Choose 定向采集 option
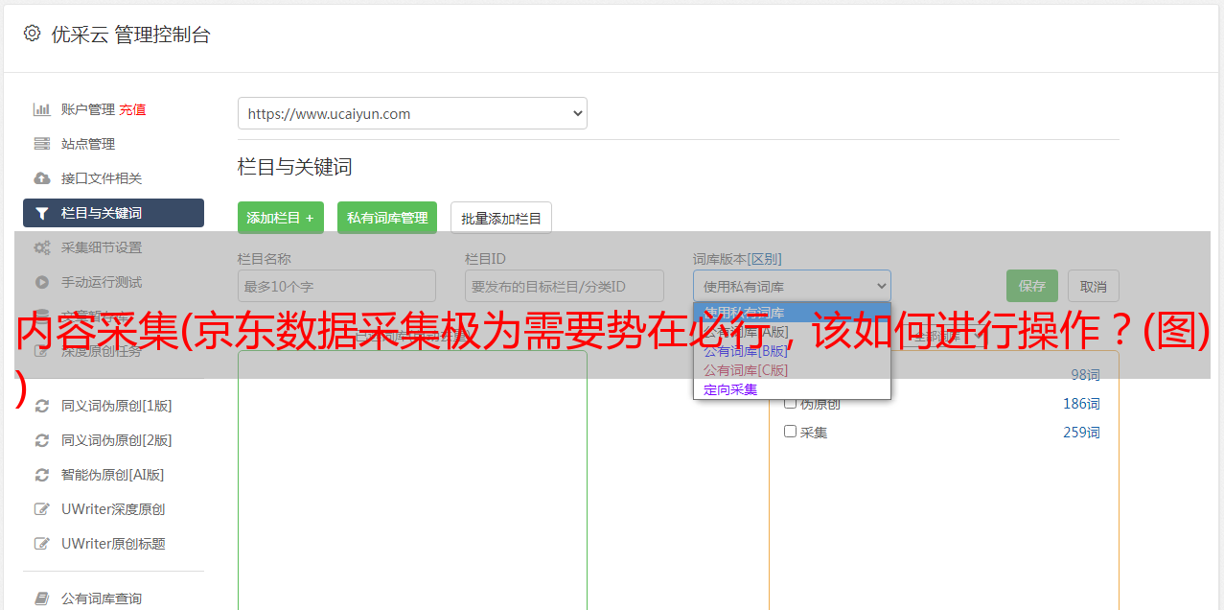The width and height of the screenshot is (1224, 610). 792,389
